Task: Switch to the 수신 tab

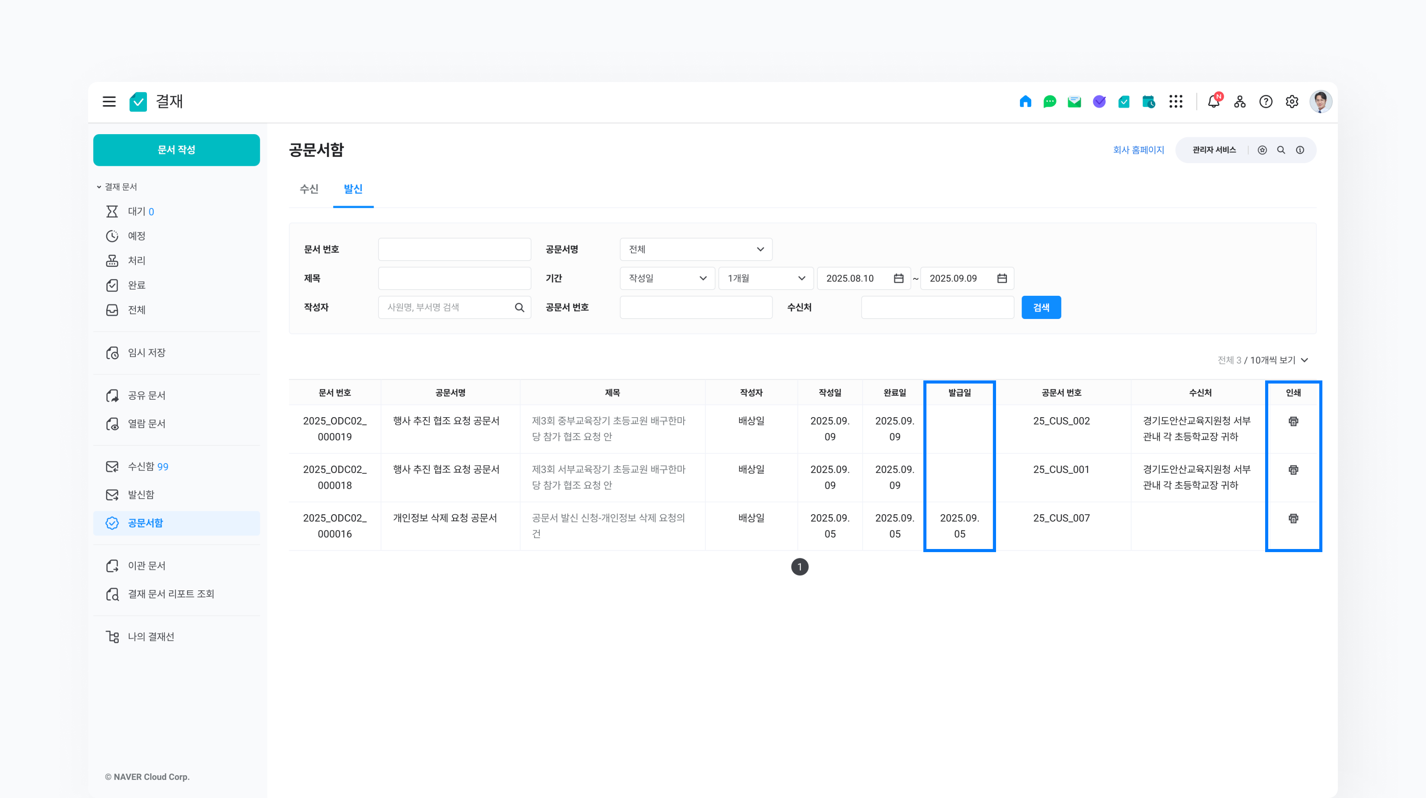Action: pos(309,189)
